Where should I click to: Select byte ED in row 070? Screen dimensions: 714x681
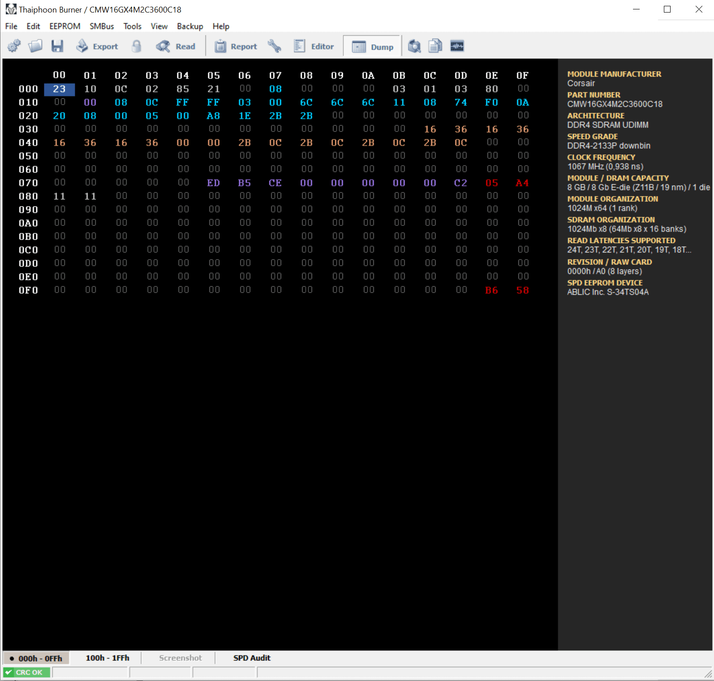pos(214,183)
